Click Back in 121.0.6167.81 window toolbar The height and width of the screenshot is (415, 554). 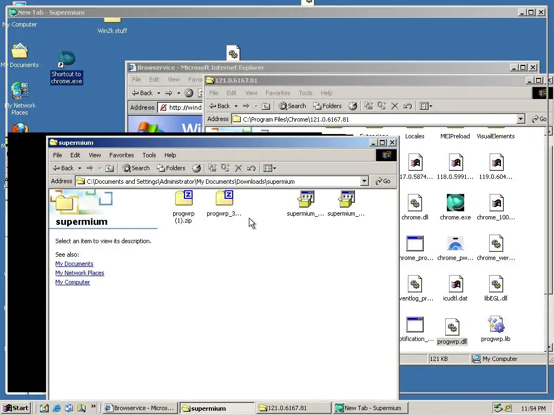tap(220, 106)
